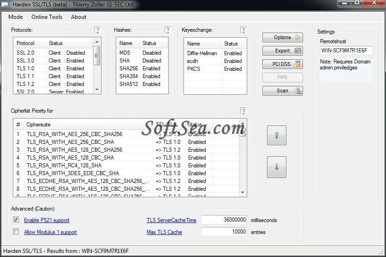This screenshot has height=257, width=386.
Task: Select ciphersuite TLS_RSA_WITH_RC4_128_SHA
Action: [x=126, y=166]
